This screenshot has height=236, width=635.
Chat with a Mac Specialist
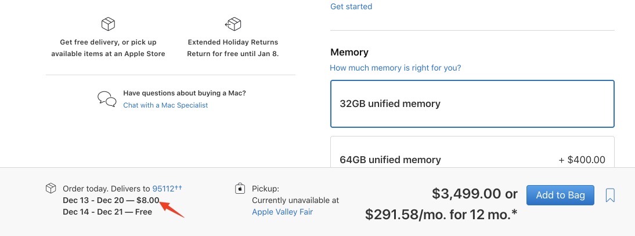tap(165, 105)
